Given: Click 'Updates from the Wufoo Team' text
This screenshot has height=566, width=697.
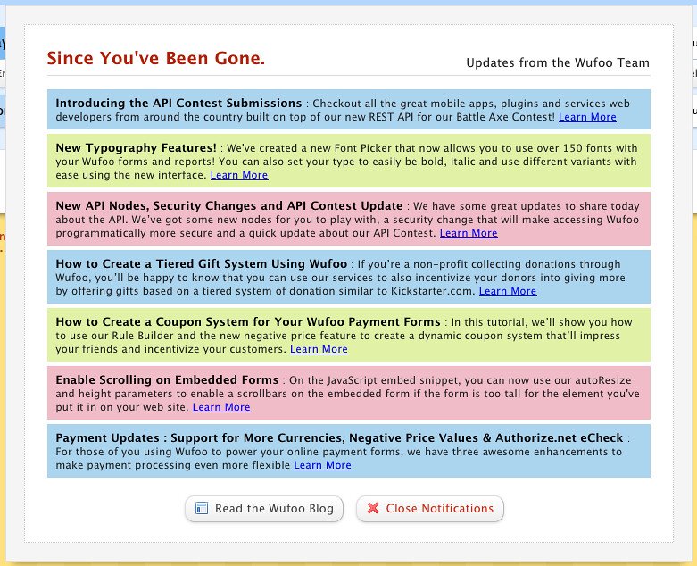Looking at the screenshot, I should point(558,63).
